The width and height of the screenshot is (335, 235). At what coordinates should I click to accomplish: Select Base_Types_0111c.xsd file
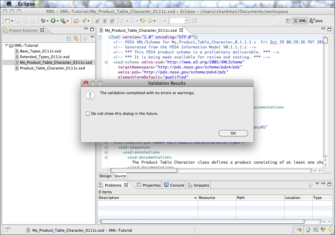[x=38, y=51]
